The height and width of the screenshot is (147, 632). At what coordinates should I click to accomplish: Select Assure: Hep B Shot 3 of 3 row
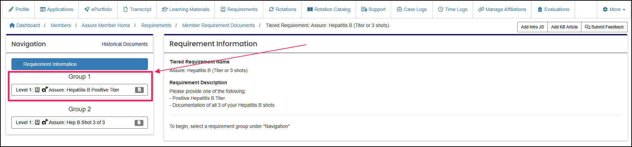pyautogui.click(x=80, y=122)
